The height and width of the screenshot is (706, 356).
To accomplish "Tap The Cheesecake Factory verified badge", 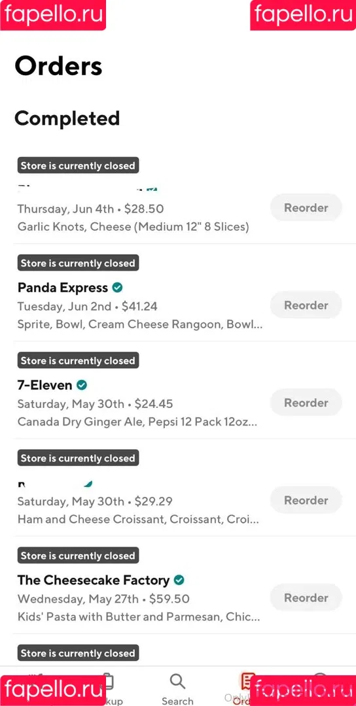I will [179, 580].
